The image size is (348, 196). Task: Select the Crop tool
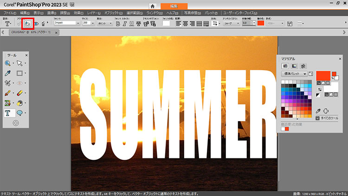coord(8,83)
